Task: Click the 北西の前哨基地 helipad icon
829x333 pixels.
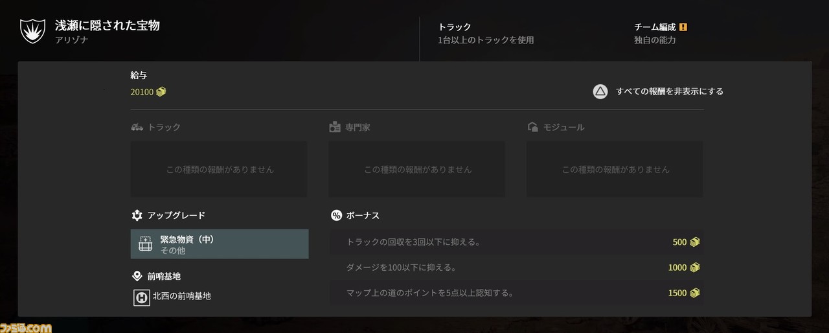Action: 141,297
